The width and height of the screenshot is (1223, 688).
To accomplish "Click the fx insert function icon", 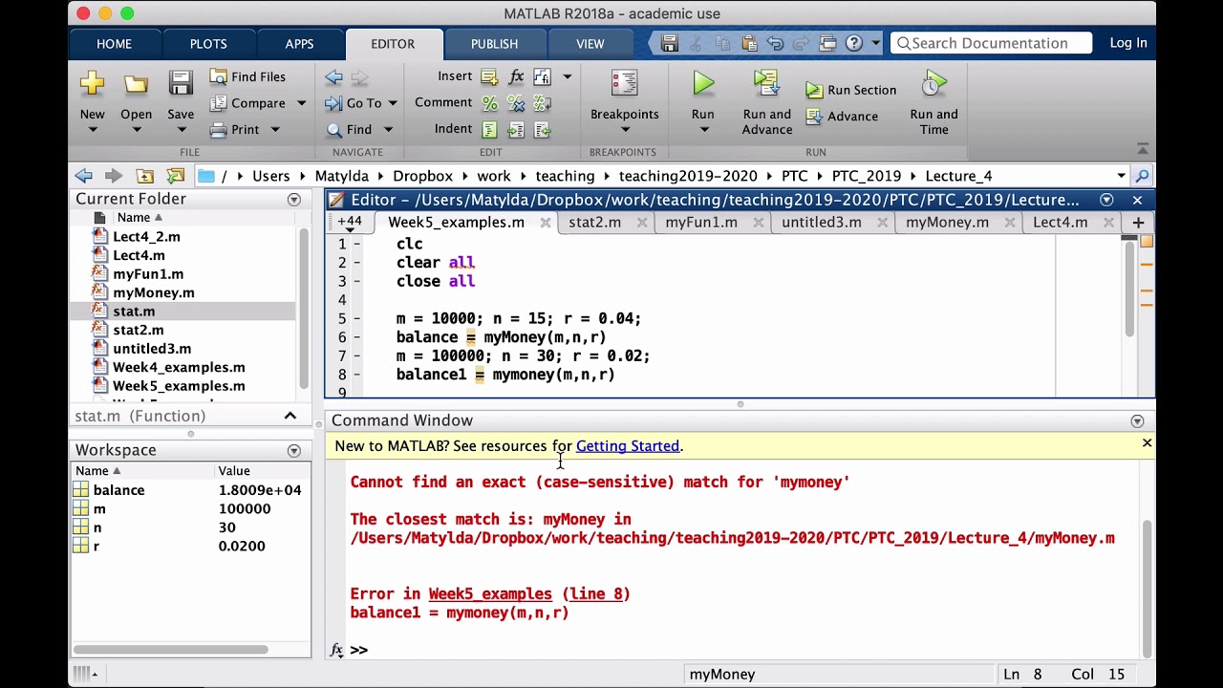I will [x=516, y=76].
